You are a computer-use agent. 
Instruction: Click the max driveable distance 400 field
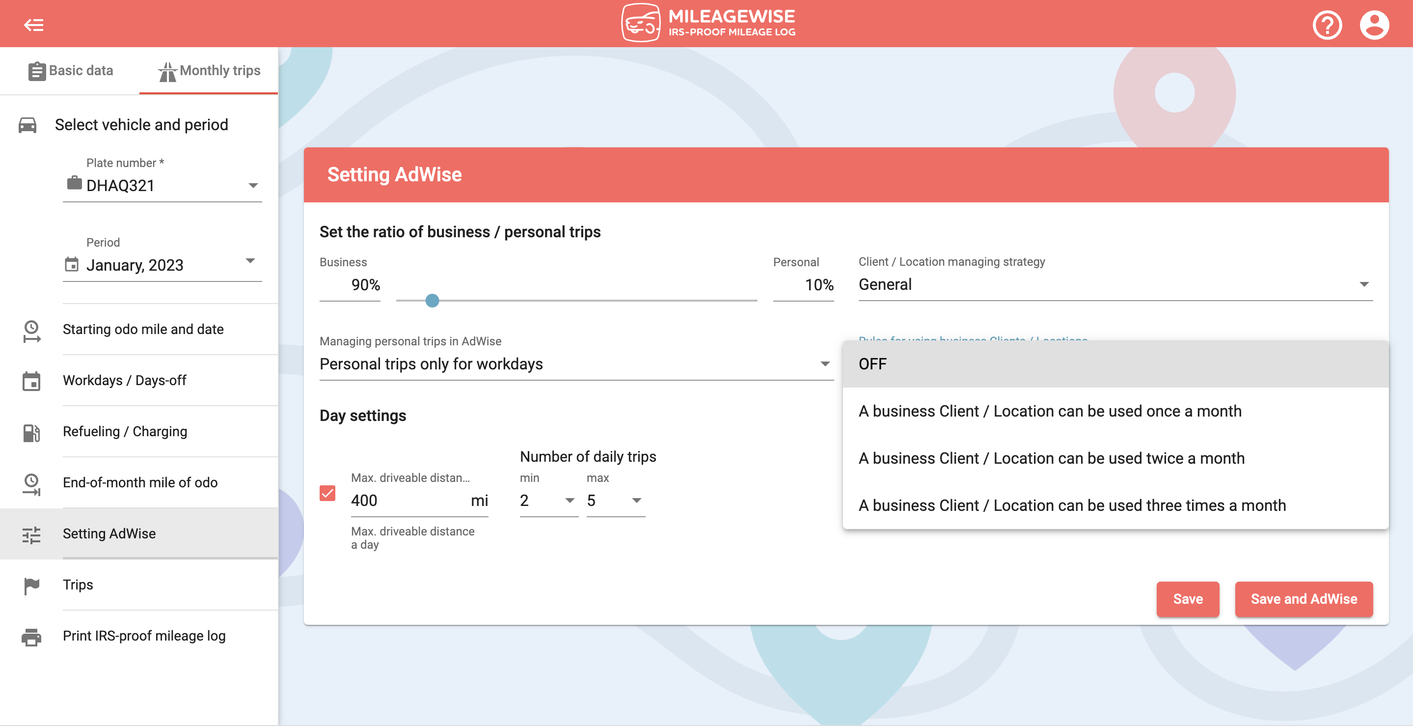click(419, 500)
